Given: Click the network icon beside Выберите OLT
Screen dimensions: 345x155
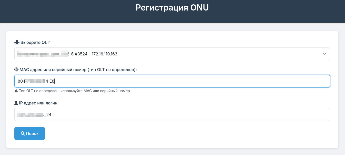Looking at the screenshot, I should 17,42.
